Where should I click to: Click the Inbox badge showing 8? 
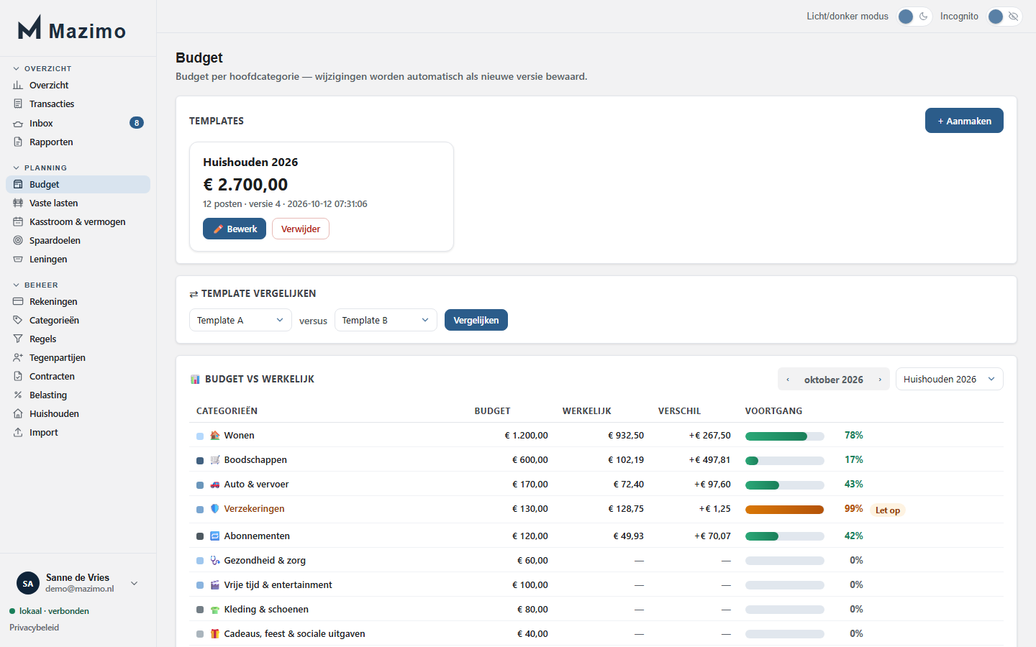(x=137, y=123)
